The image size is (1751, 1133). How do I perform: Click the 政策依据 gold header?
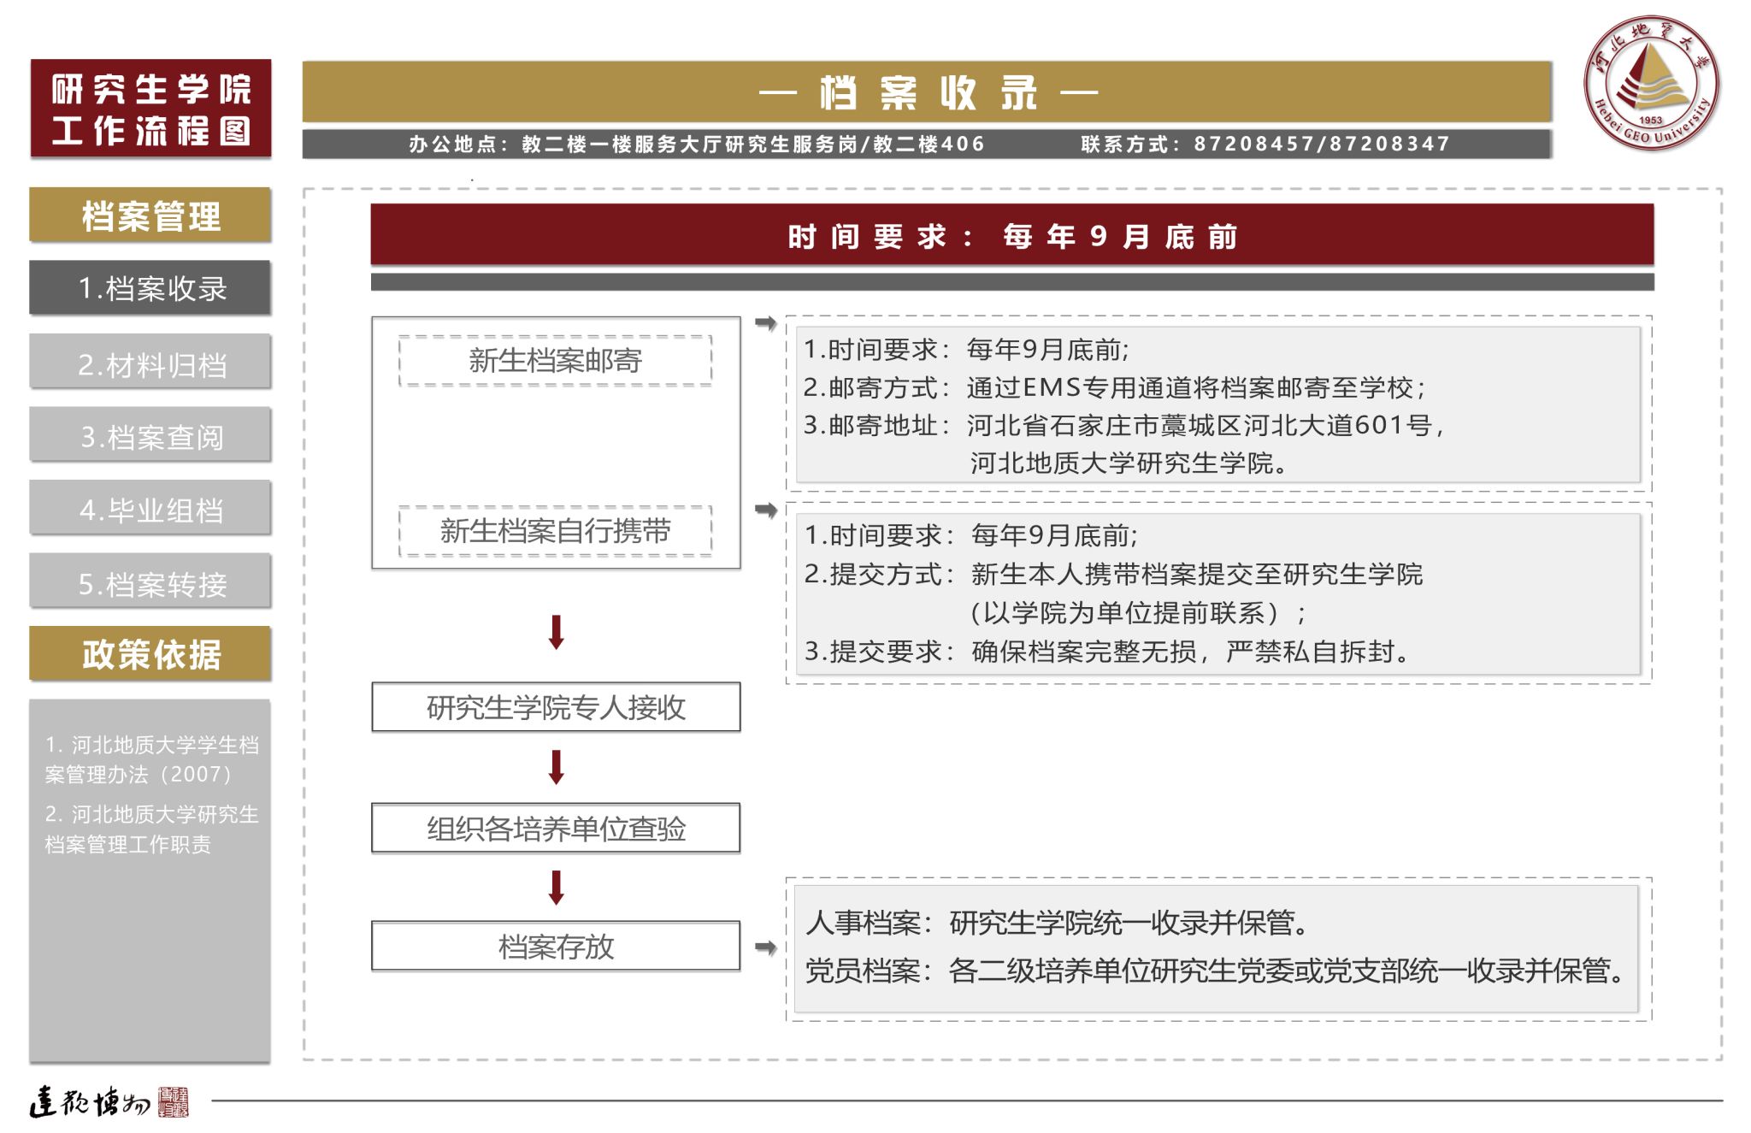click(150, 654)
